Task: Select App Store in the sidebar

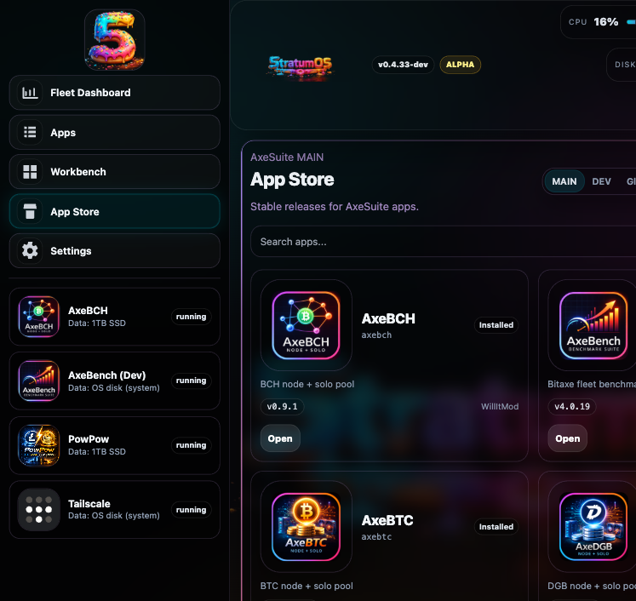Action: pos(115,211)
